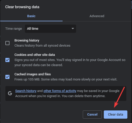Click the Time range dropdown arrow
132x123 pixels.
pyautogui.click(x=73, y=28)
